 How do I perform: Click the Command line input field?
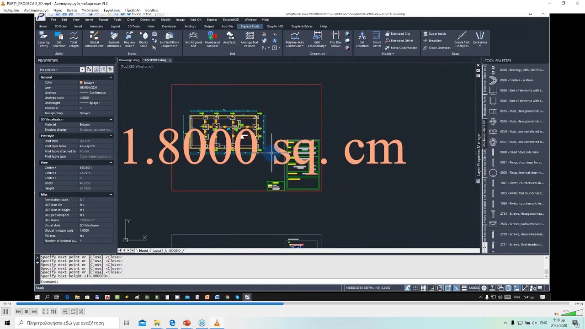coord(292,281)
